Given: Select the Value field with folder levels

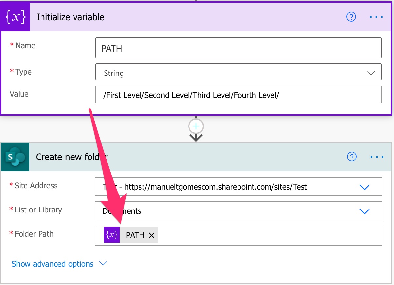Looking at the screenshot, I should tap(238, 94).
